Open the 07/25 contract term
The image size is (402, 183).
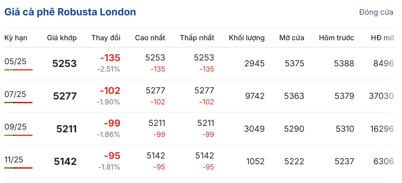(x=15, y=94)
